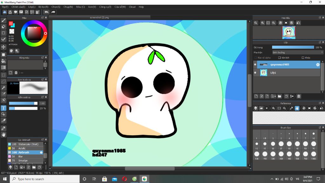Open Airbrush brush settings gear

click(x=41, y=152)
